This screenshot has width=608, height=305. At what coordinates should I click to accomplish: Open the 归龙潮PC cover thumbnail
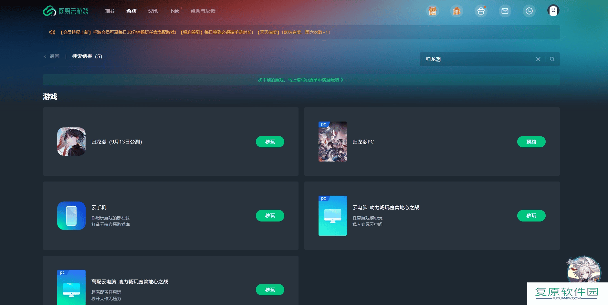click(x=333, y=142)
